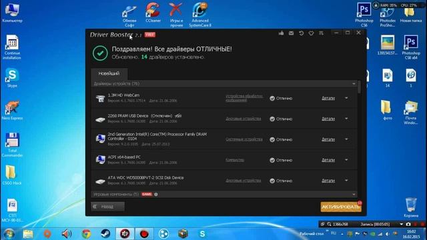Click the 22GB PRAM USB Device icon
The height and width of the screenshot is (240, 427).
tap(101, 119)
